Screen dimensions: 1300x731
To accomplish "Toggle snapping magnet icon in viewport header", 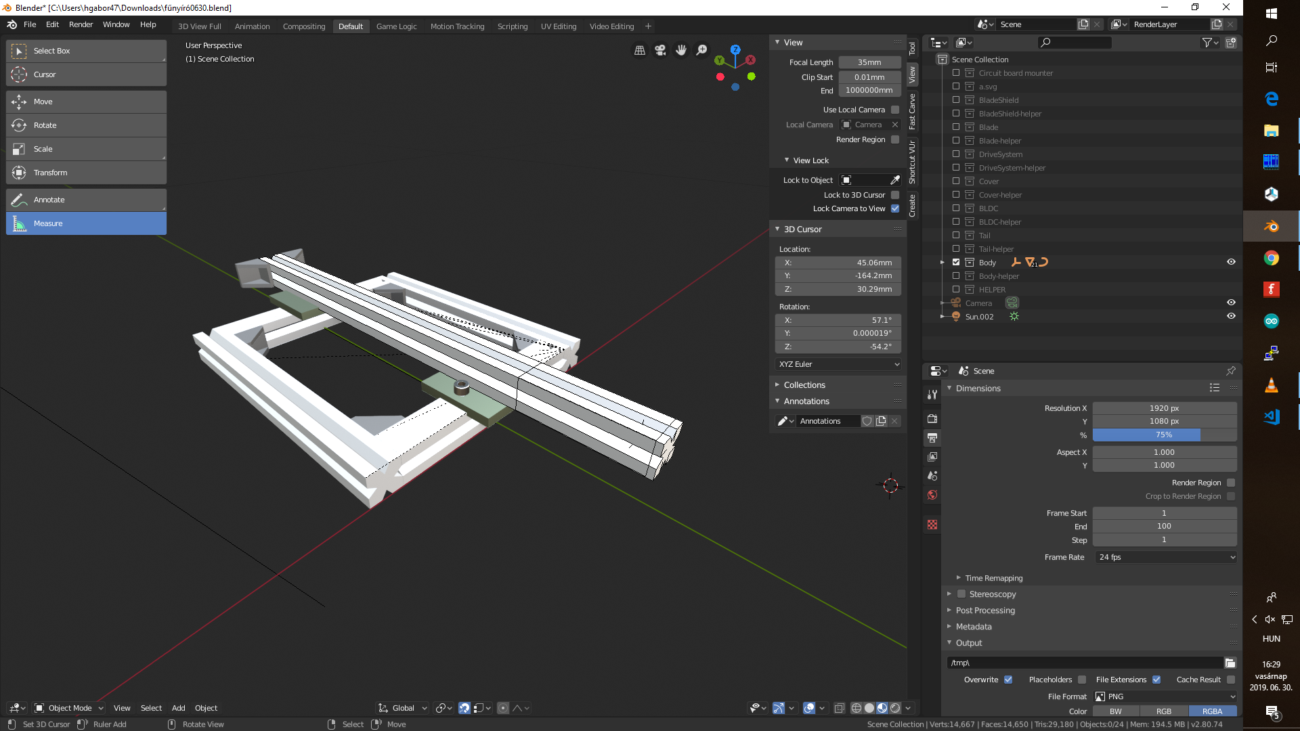I will pos(464,708).
